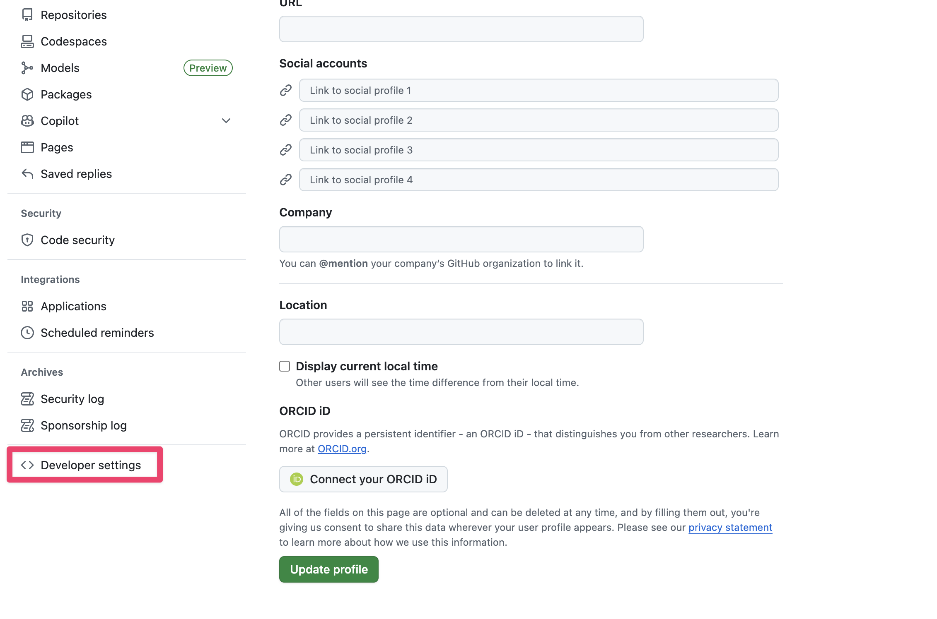Viewport: 937px width, 619px height.
Task: Click the ORCID iD heading
Action: [305, 411]
